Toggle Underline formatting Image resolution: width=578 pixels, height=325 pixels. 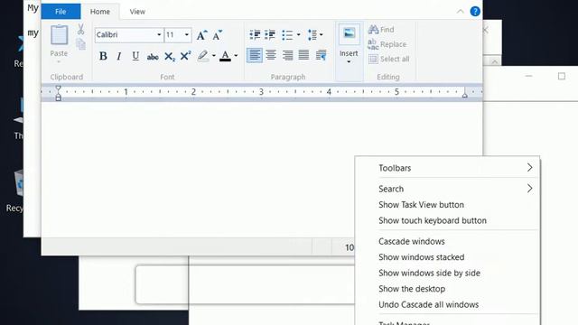point(135,56)
